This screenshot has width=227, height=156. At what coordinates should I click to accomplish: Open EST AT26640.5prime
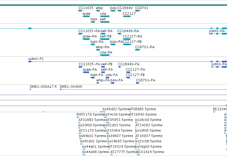coord(130,117)
